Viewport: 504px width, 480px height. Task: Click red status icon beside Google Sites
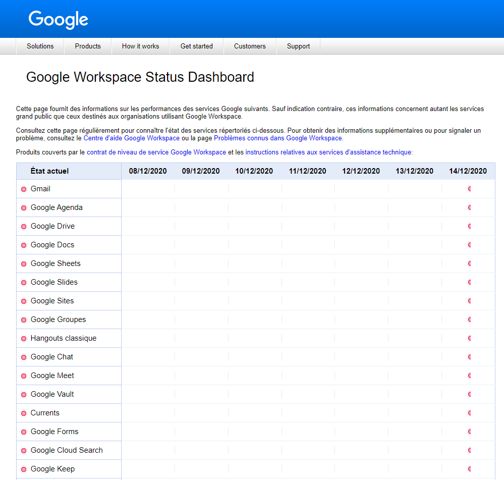pyautogui.click(x=24, y=301)
